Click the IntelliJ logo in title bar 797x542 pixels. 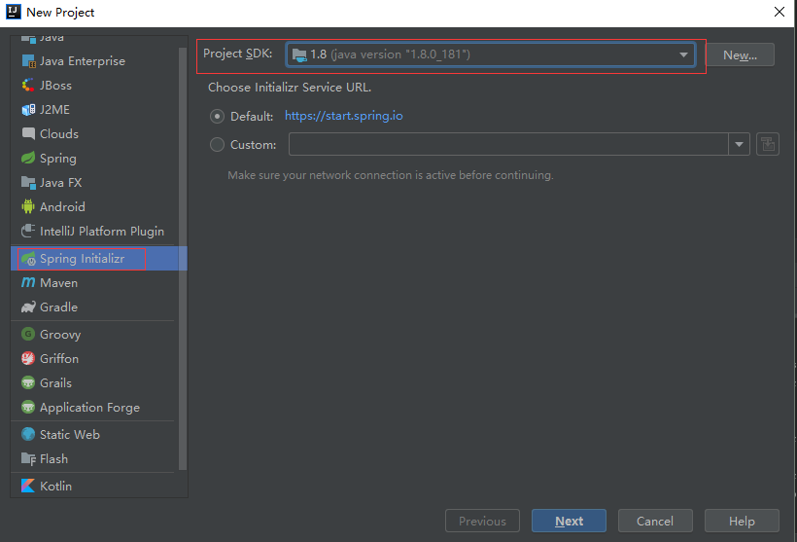click(14, 12)
